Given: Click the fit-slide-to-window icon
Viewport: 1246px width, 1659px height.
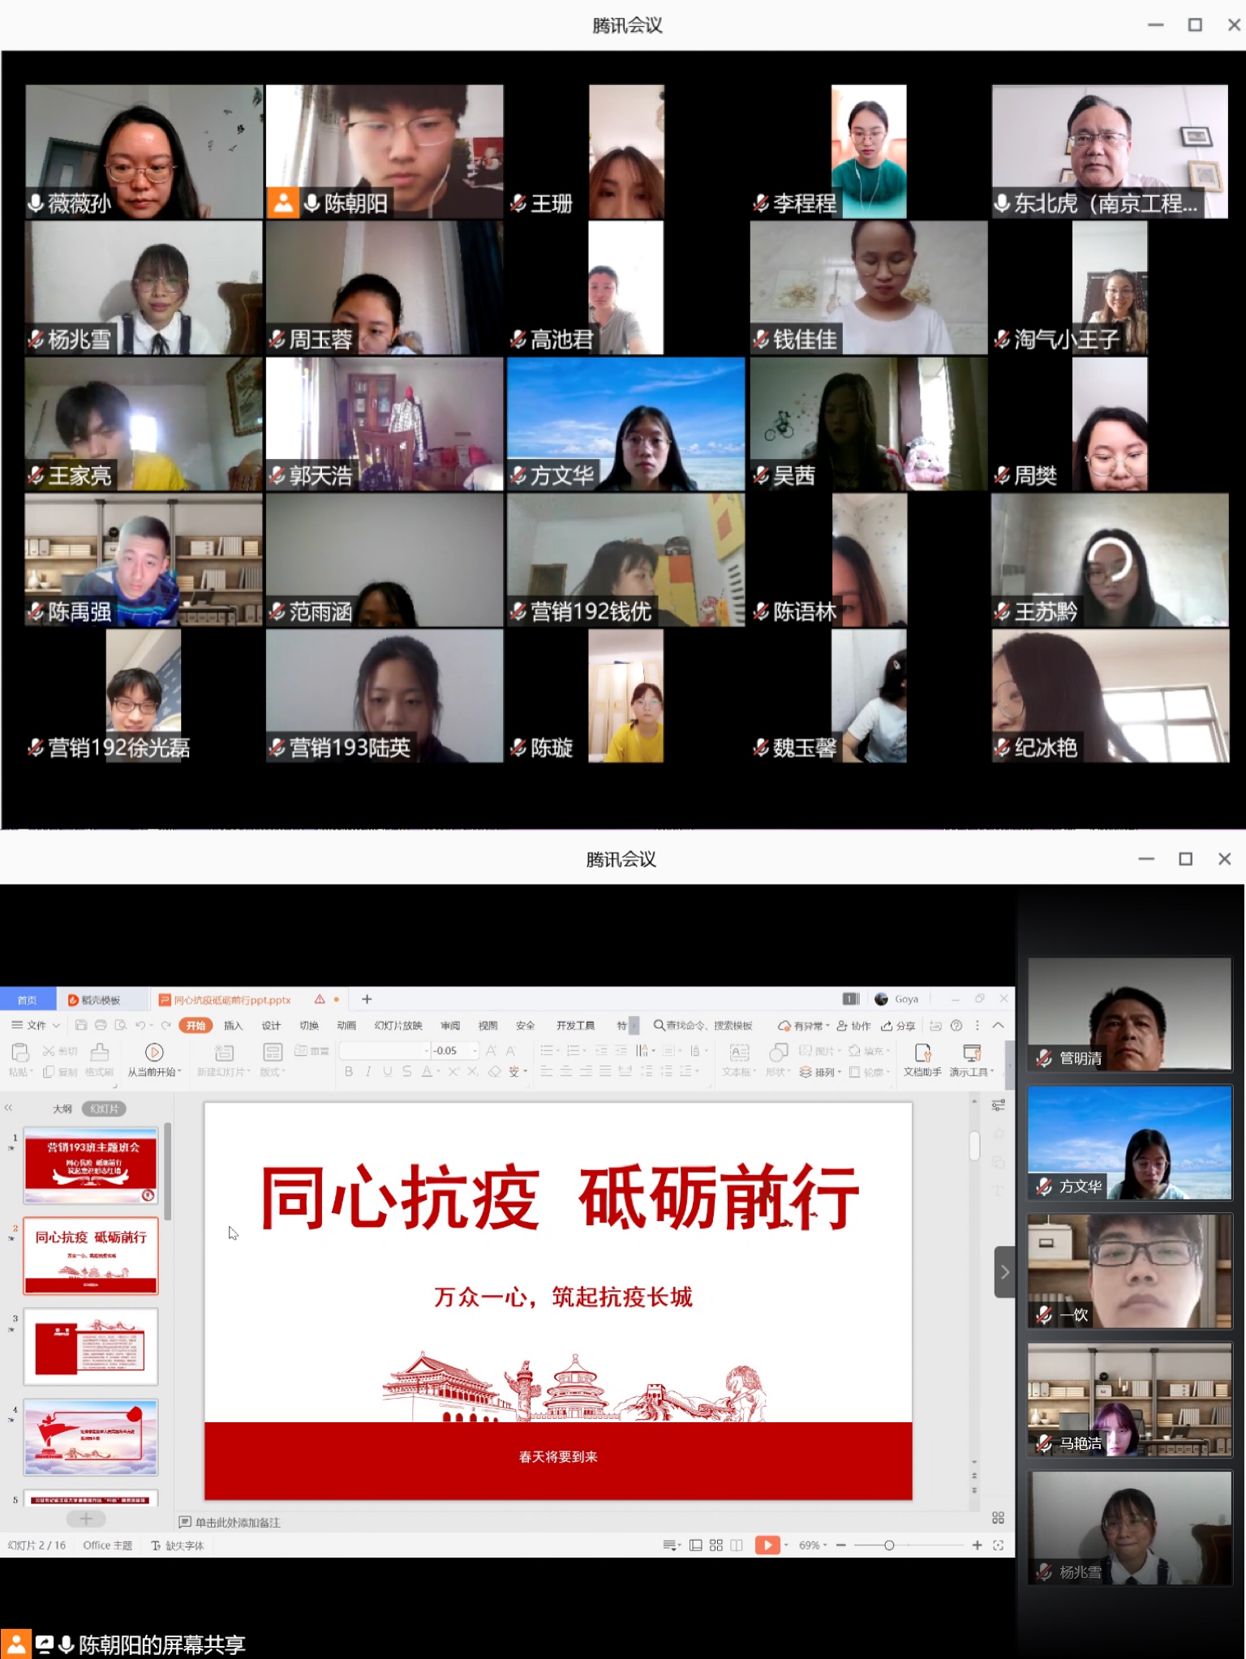Looking at the screenshot, I should (999, 1545).
